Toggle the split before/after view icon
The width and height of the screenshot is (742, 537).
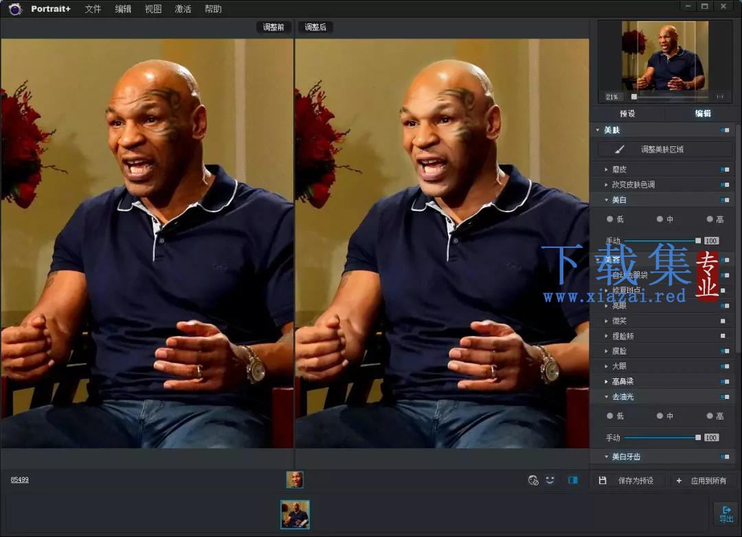coord(572,480)
